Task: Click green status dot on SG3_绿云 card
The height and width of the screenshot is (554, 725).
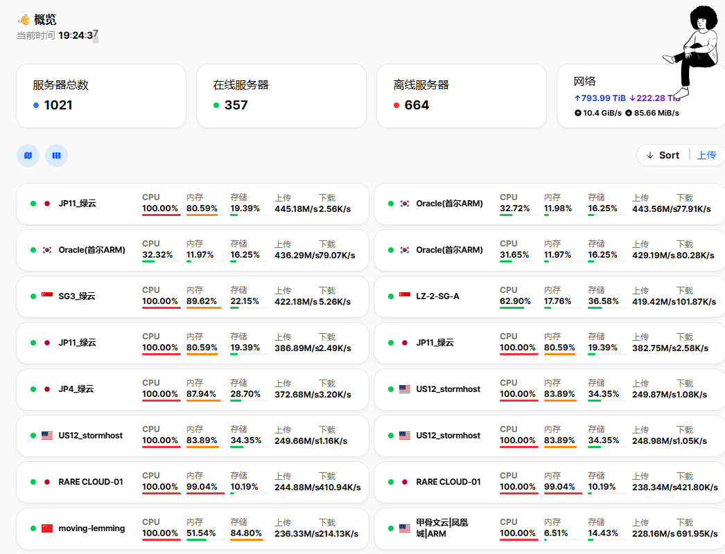Action: pyautogui.click(x=33, y=296)
